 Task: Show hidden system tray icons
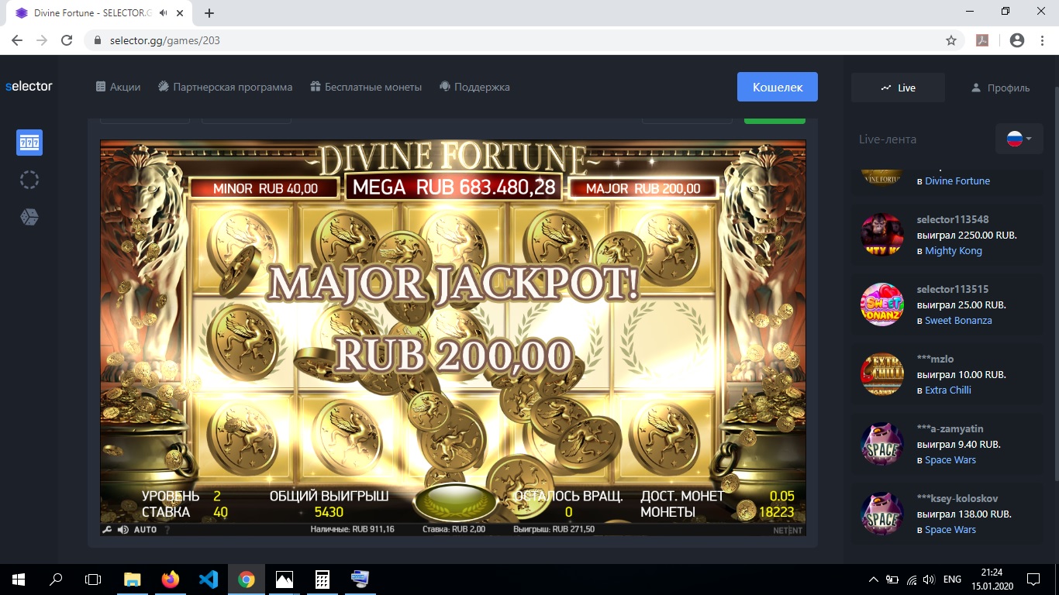[x=874, y=579]
